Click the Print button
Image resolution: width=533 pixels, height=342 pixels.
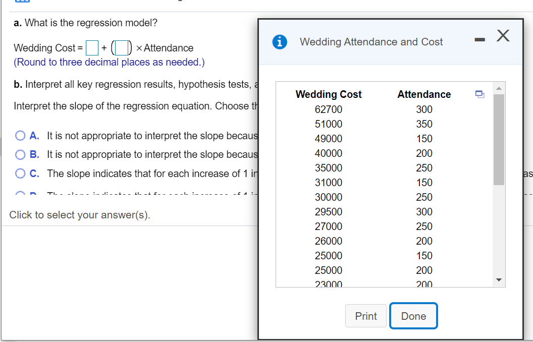tap(366, 316)
